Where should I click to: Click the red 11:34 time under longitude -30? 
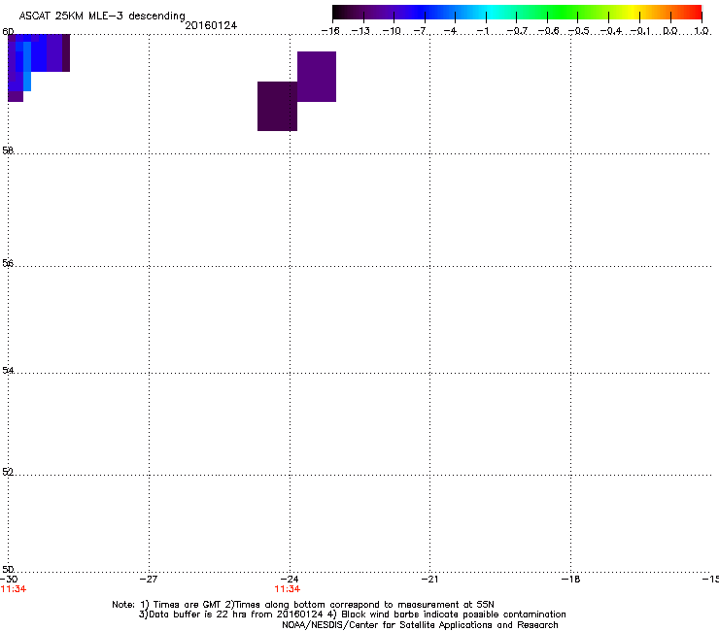(x=14, y=589)
